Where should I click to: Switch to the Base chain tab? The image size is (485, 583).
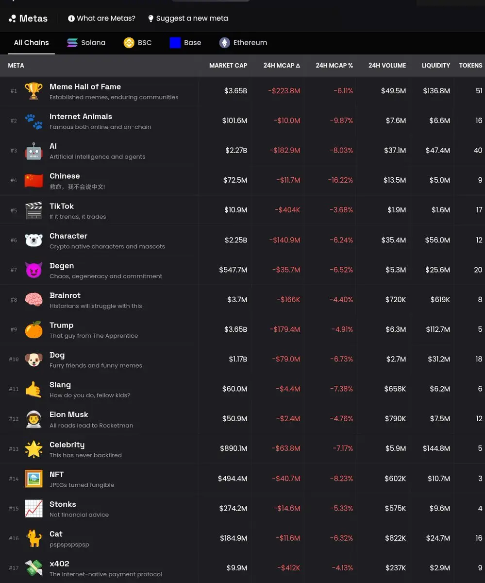click(185, 43)
